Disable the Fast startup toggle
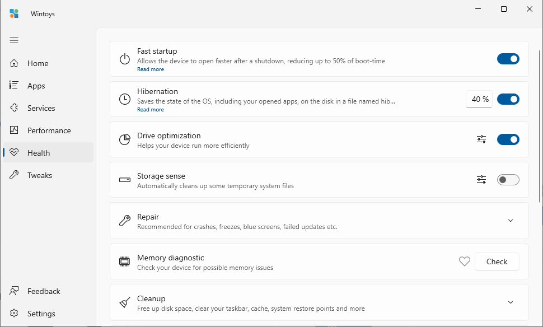This screenshot has width=543, height=327. point(508,59)
